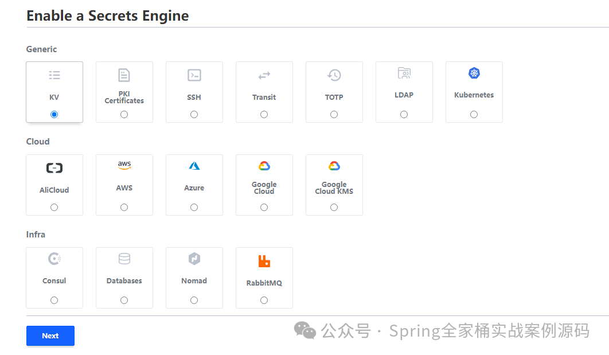
Task: Click the LDAP folder-user icon
Action: click(x=404, y=73)
